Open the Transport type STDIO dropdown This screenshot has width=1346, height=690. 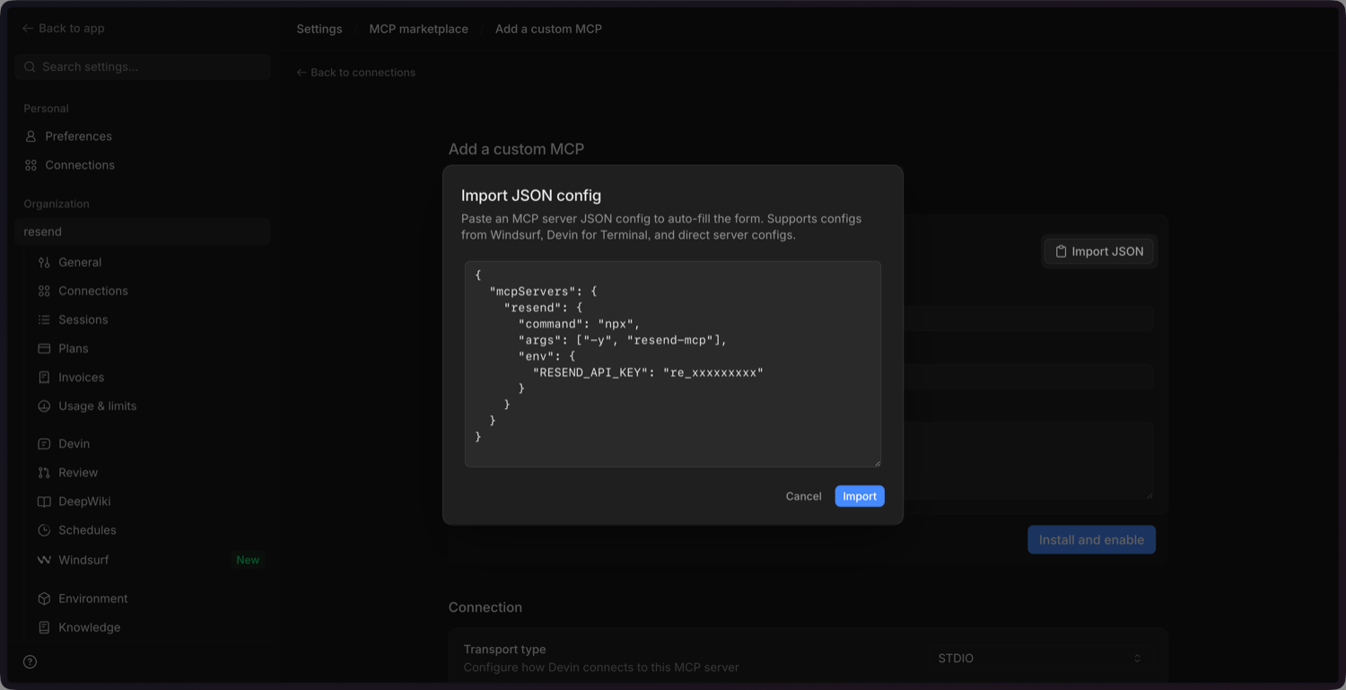point(1041,658)
